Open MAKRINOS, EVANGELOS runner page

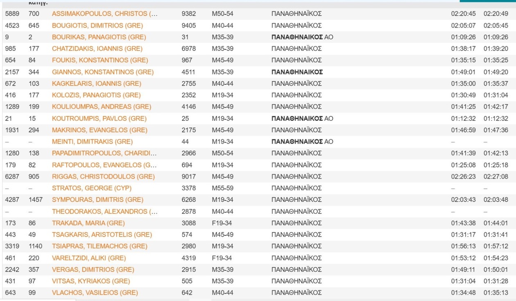coord(100,130)
